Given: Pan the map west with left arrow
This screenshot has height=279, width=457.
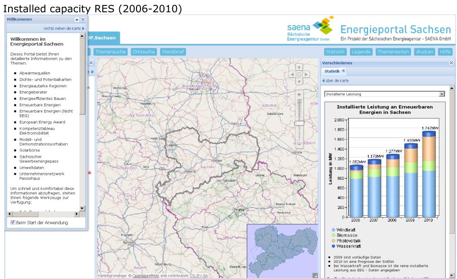Looking at the screenshot, I should pos(292,75).
